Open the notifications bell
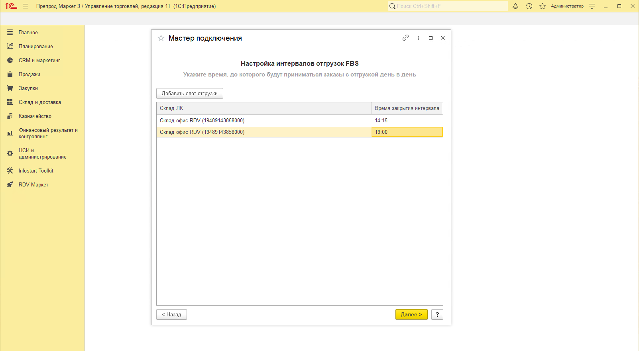639x351 pixels. (x=515, y=6)
